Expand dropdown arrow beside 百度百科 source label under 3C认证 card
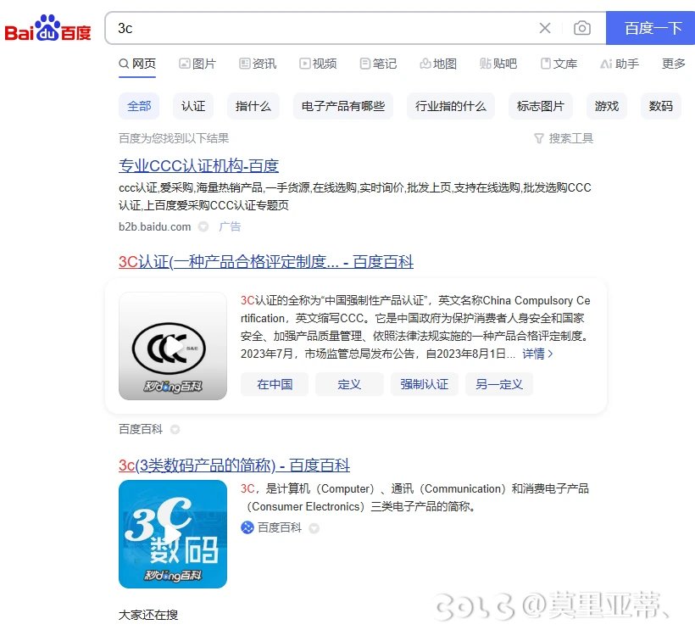This screenshot has height=630, width=695. (x=175, y=429)
